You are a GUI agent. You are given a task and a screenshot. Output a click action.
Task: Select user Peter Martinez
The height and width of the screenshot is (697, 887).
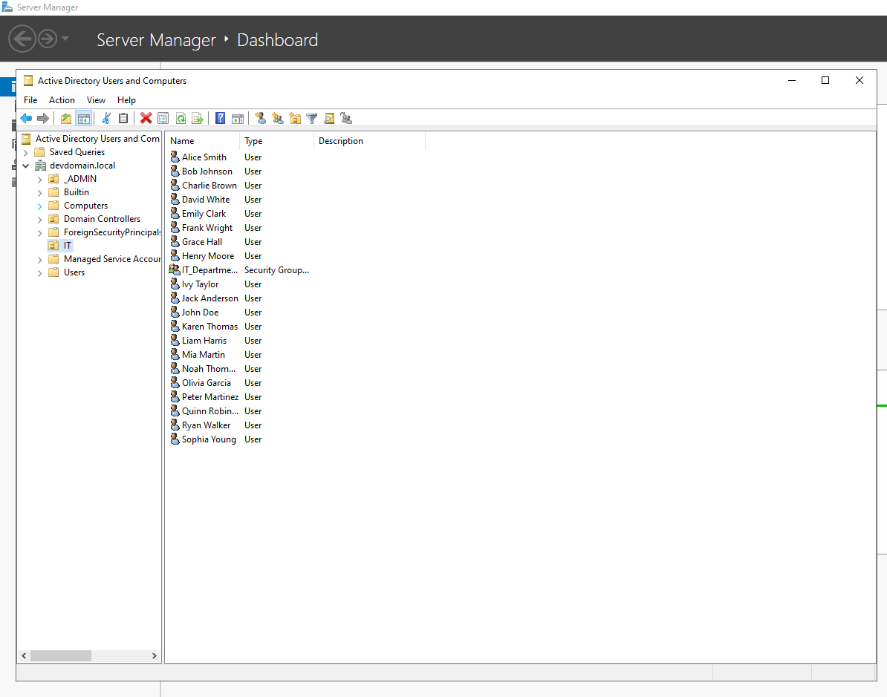210,397
